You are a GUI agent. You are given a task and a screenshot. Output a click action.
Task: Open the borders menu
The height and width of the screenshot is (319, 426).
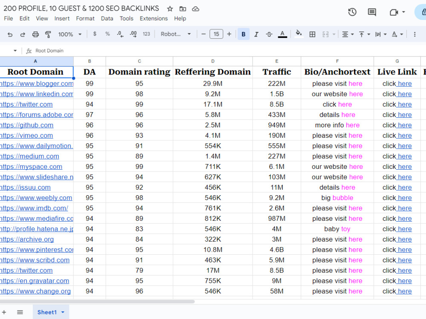pos(312,34)
